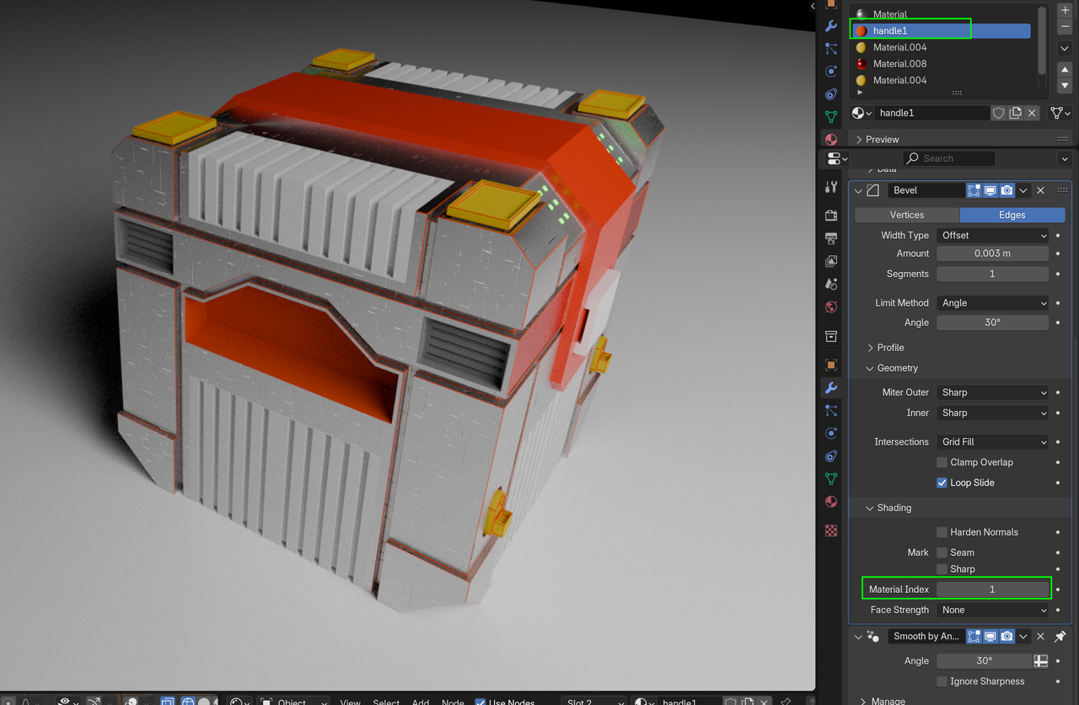Open the World Properties globe icon

pos(830,307)
